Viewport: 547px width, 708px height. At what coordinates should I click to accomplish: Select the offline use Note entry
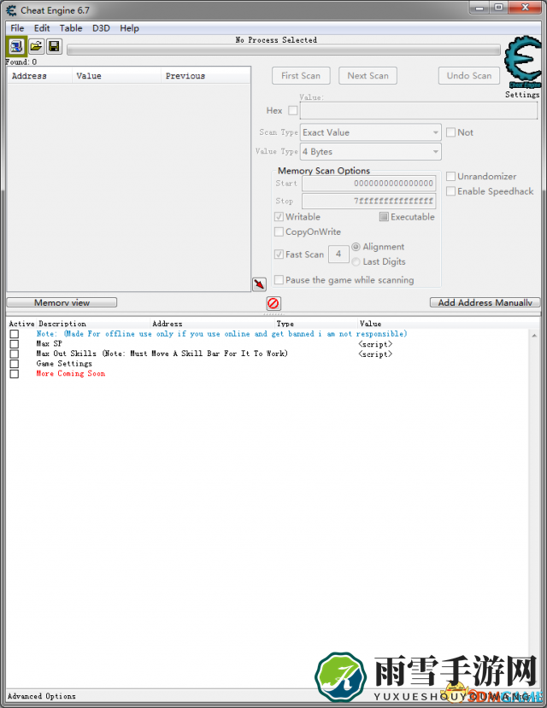click(x=221, y=334)
